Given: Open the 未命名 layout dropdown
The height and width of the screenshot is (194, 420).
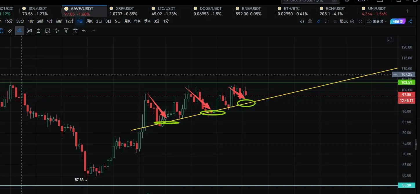Looking at the screenshot, I should click(x=377, y=21).
